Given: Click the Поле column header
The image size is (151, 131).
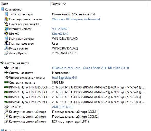Looking at the screenshot, I should pos(5,4).
